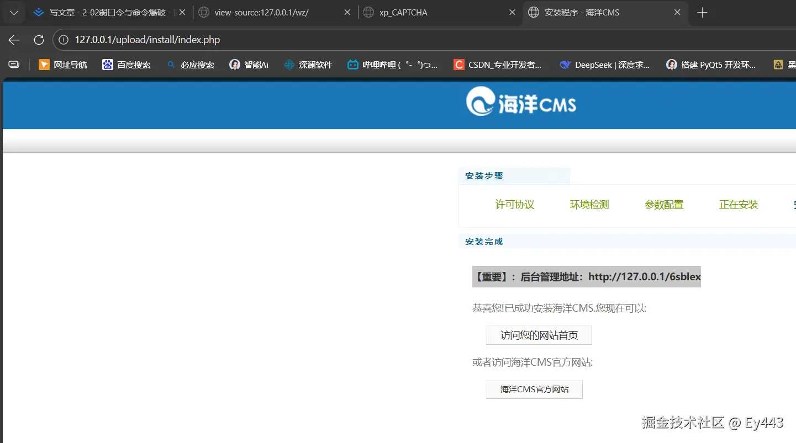Image resolution: width=796 pixels, height=443 pixels.
Task: Click the bookmarks bar leftmost icon
Action: [x=14, y=65]
